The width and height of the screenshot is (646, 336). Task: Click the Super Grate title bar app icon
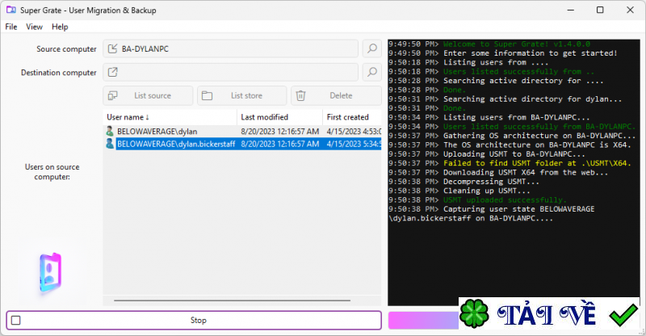11,10
